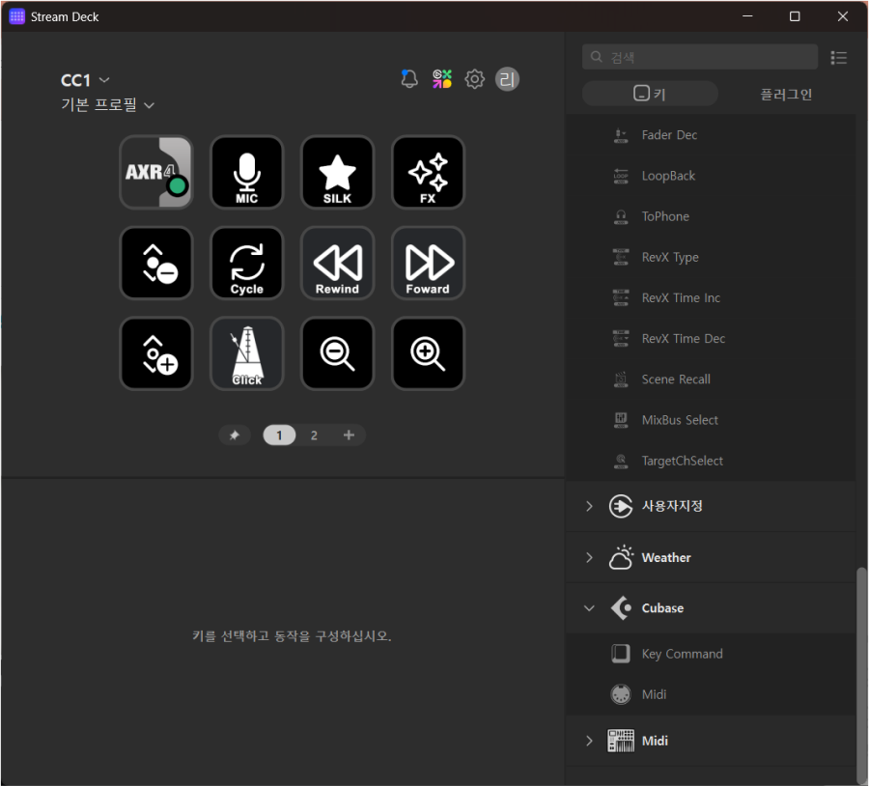The width and height of the screenshot is (869, 786).
Task: Select the zoom in magnifier key
Action: [x=428, y=353]
